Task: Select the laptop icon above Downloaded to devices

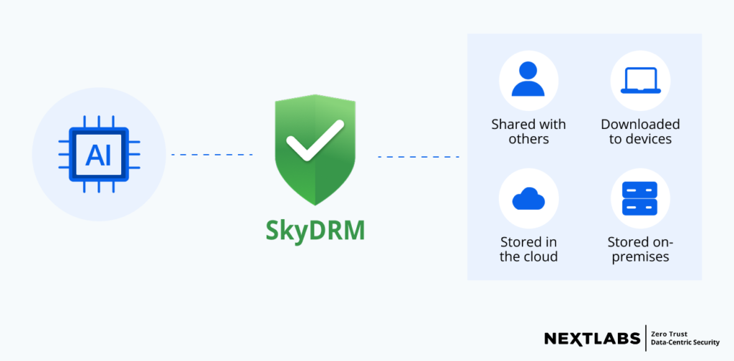Action: (x=640, y=80)
